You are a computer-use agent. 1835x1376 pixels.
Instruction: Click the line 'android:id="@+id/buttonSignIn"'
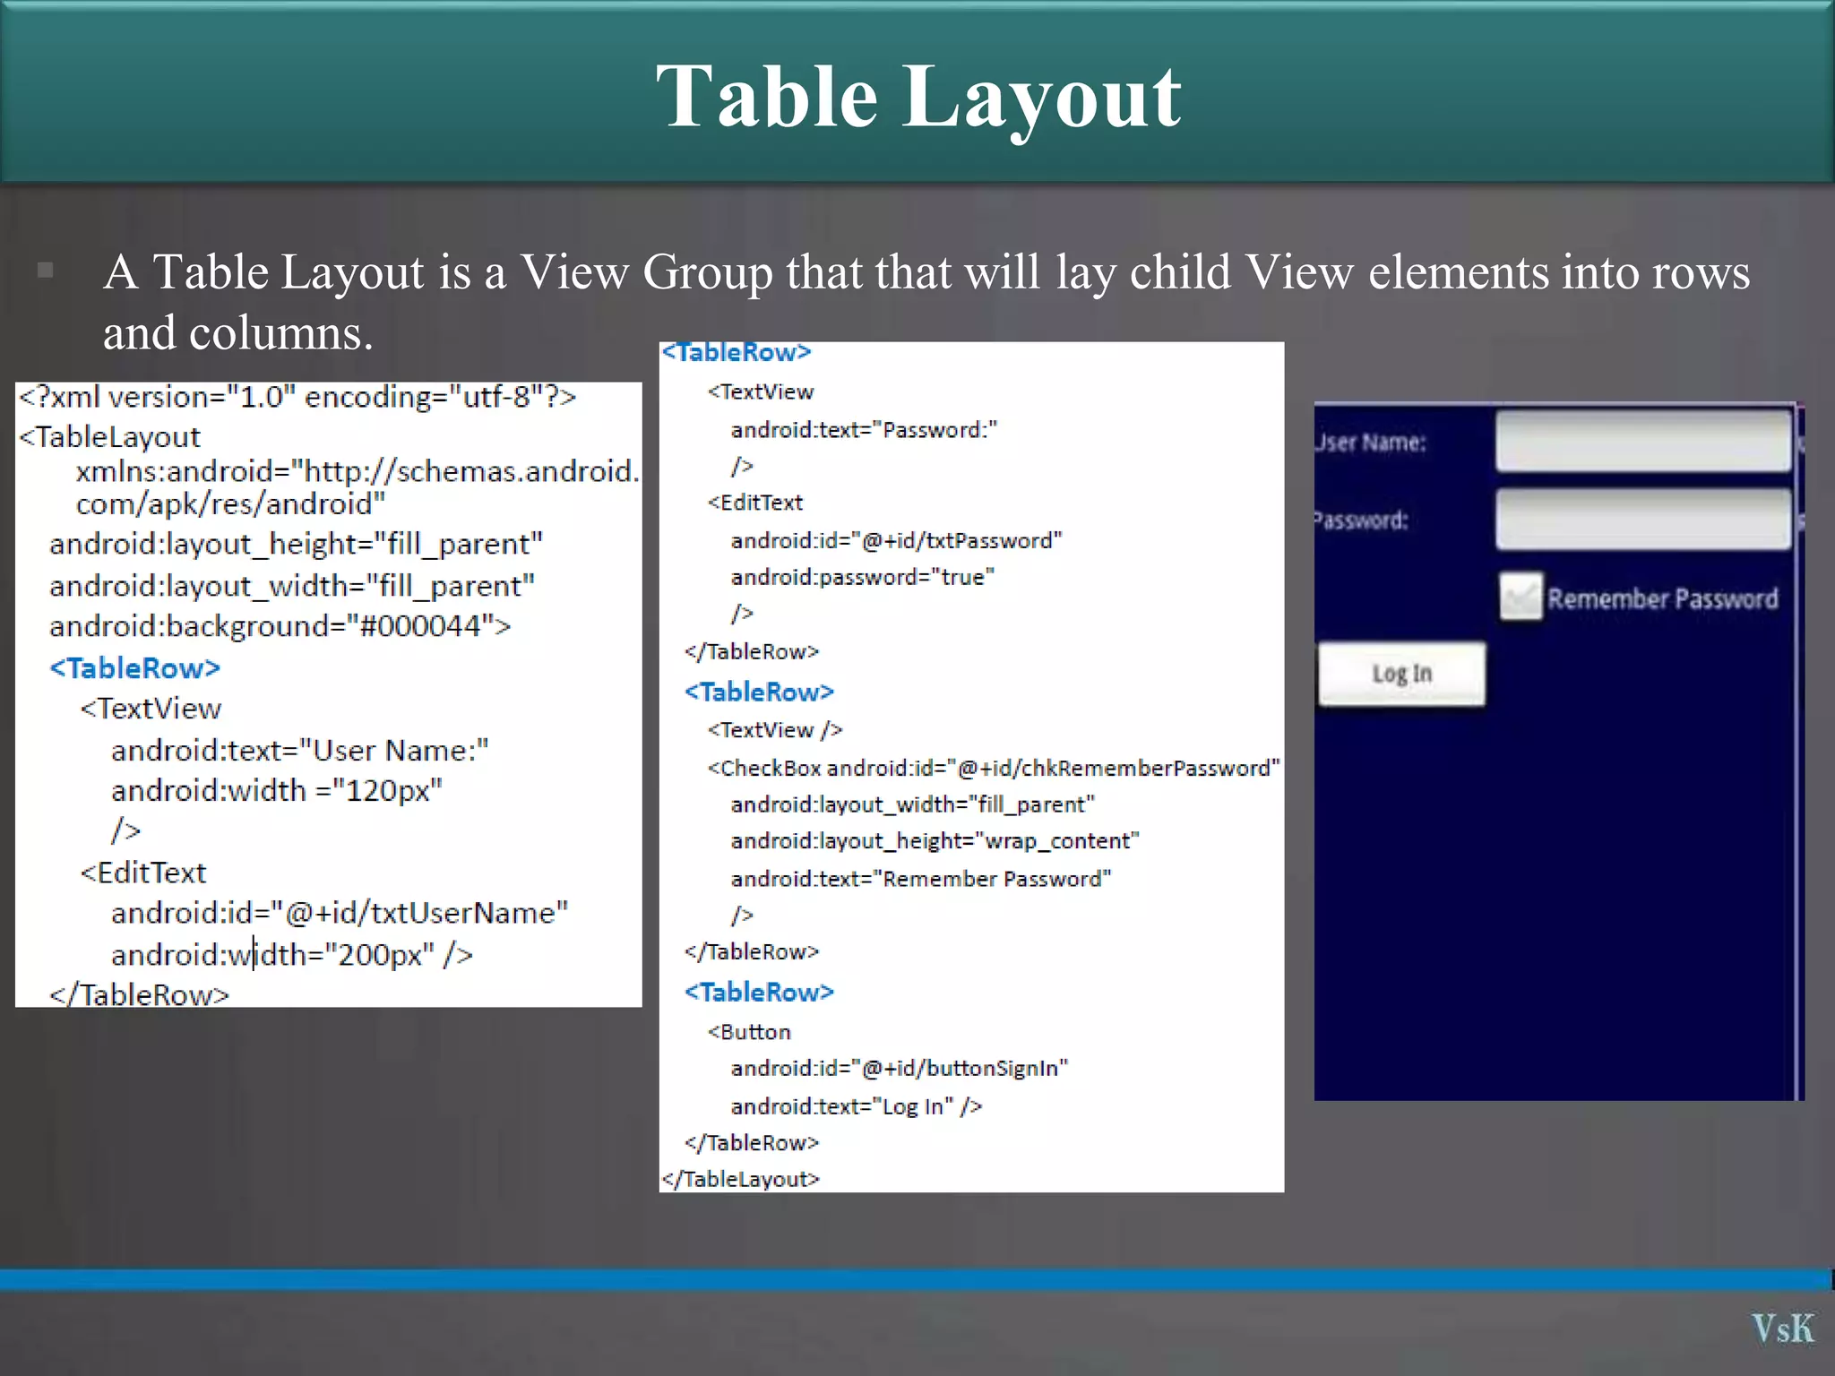pyautogui.click(x=900, y=1069)
